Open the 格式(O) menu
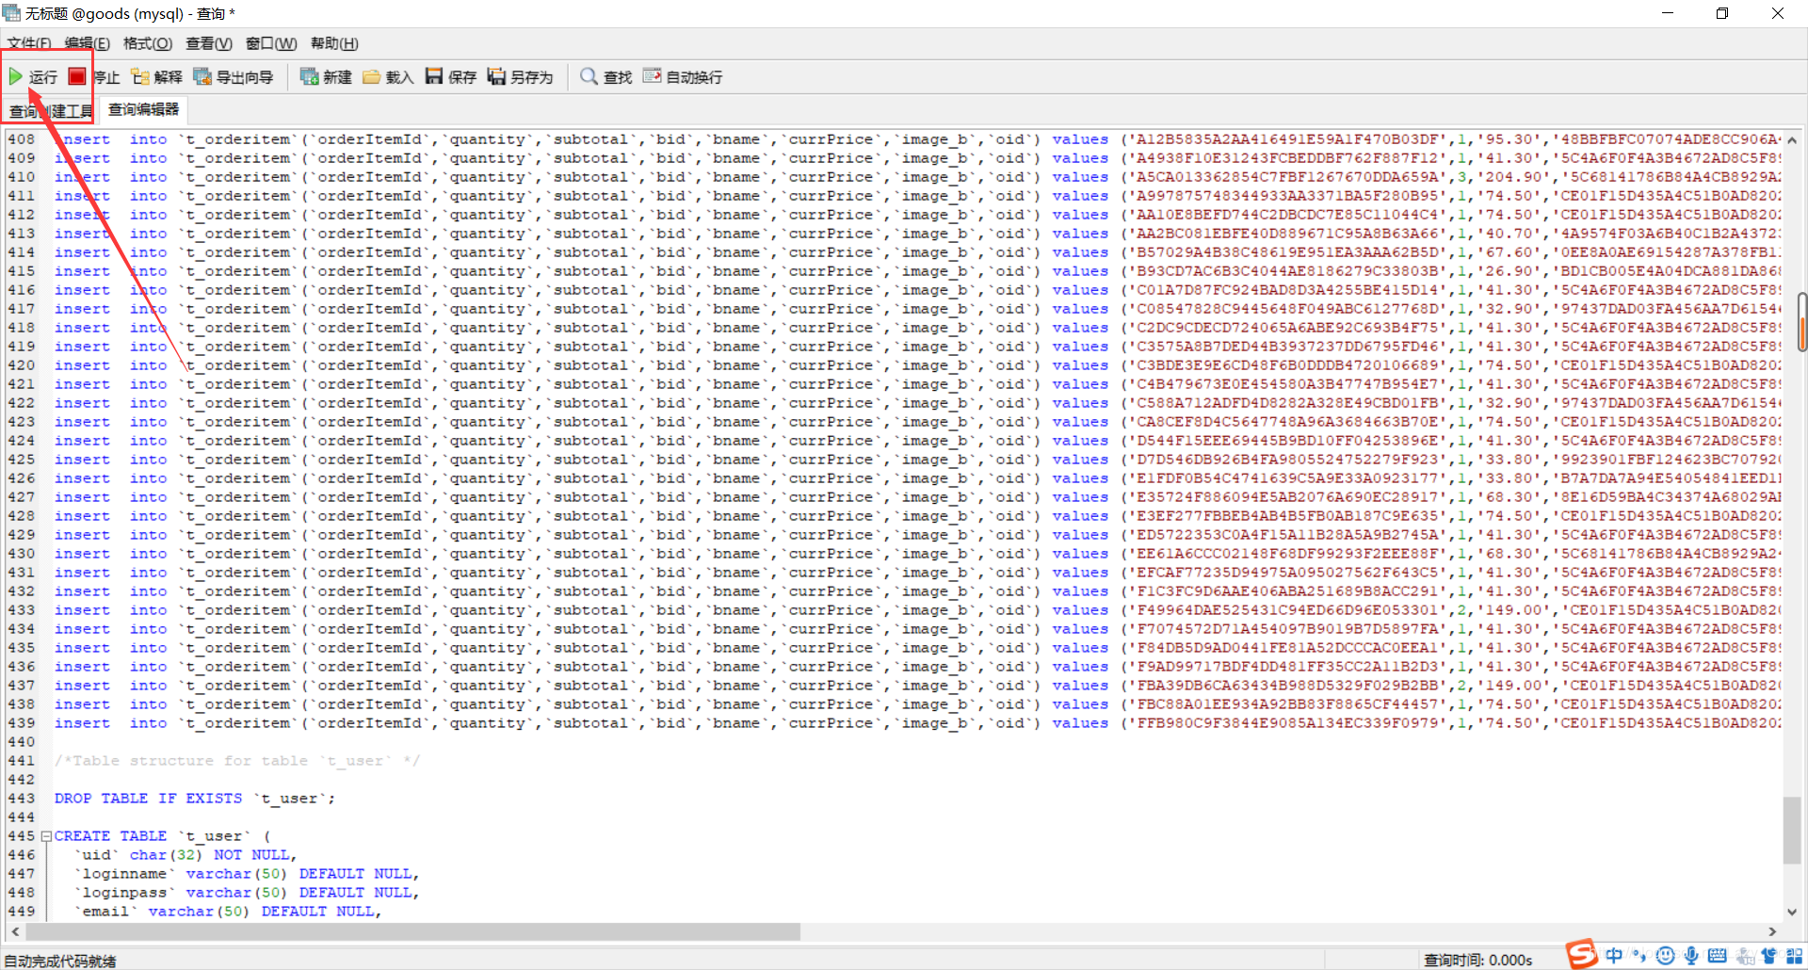The width and height of the screenshot is (1808, 970). click(148, 43)
